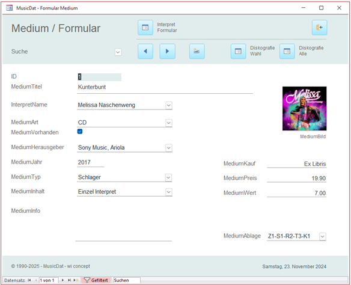This screenshot has width=351, height=285.
Task: Go to previous record with left arrow
Action: click(145, 51)
